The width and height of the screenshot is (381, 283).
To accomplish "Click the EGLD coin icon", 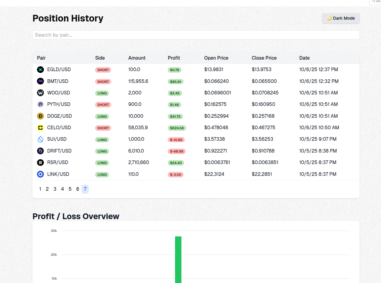I will point(40,69).
